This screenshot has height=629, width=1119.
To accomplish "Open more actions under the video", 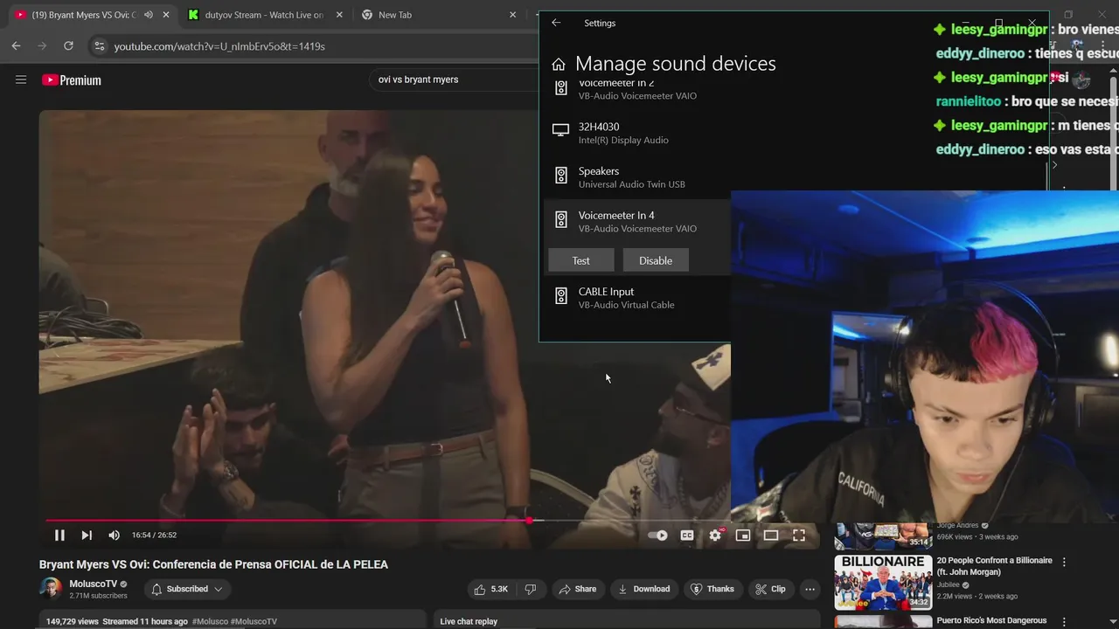I will point(810,589).
